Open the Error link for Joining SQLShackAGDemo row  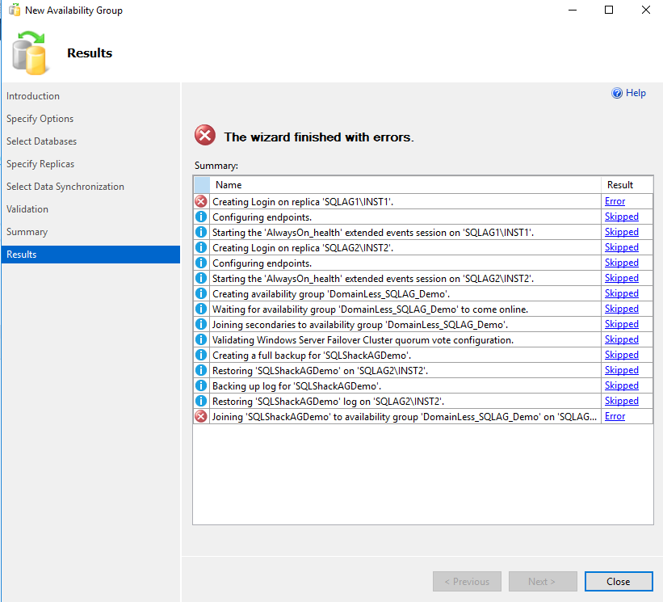[x=615, y=416]
